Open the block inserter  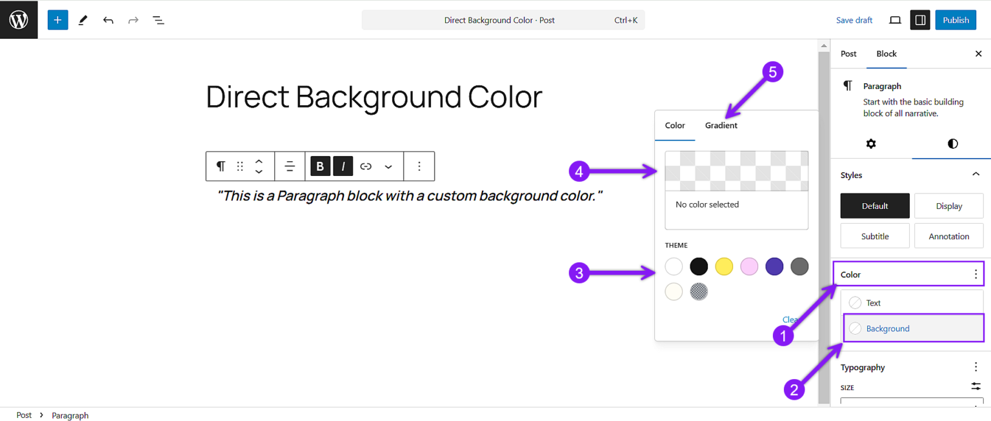pos(57,19)
